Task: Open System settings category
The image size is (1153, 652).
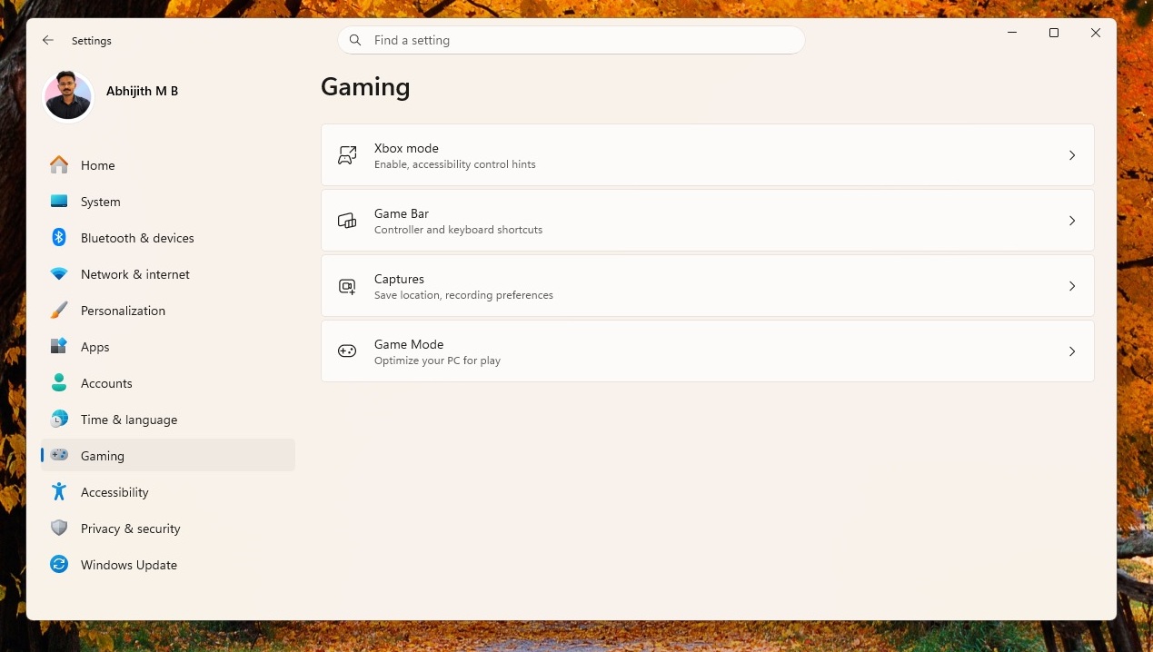Action: tap(168, 202)
